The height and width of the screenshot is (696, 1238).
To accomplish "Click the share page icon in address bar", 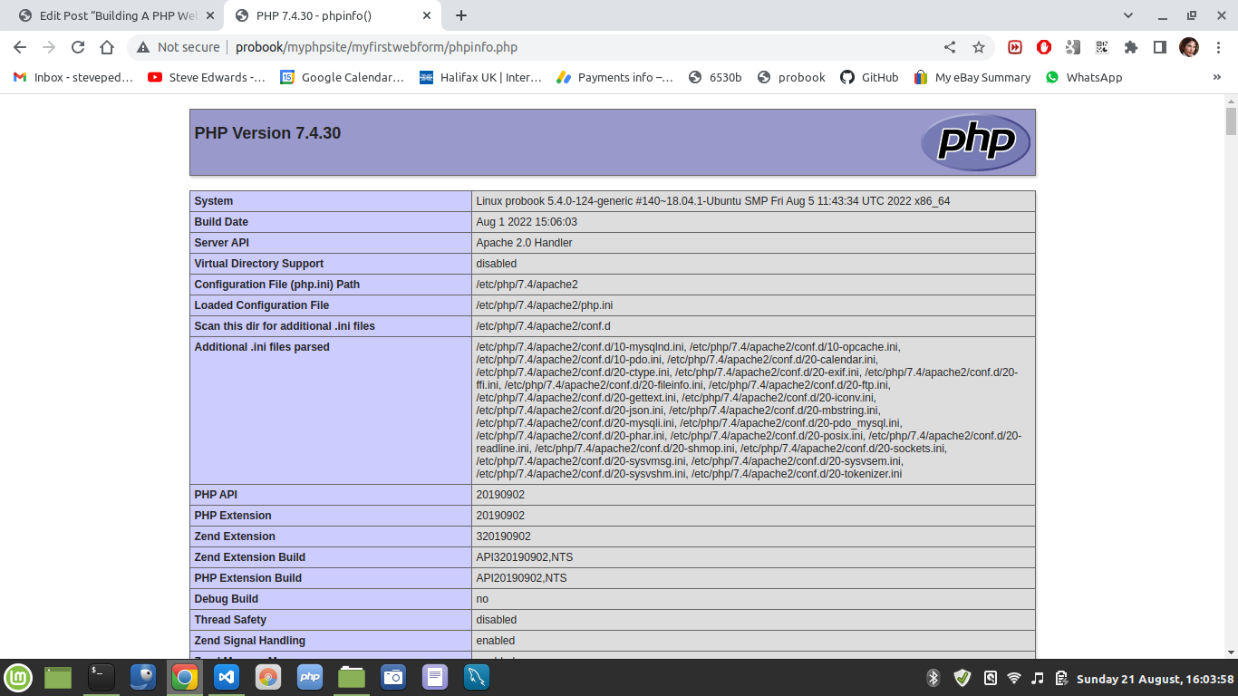I will coord(950,47).
